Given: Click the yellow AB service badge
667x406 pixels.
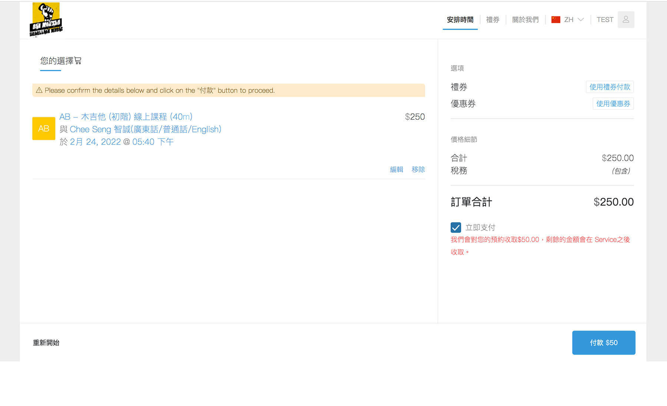Looking at the screenshot, I should 44,129.
